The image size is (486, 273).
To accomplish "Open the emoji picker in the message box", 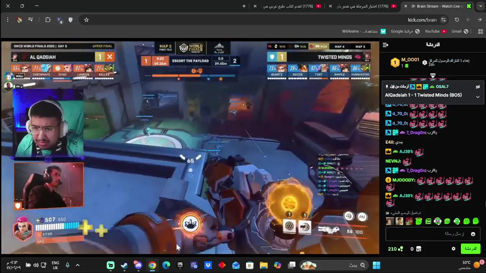I will (x=473, y=234).
